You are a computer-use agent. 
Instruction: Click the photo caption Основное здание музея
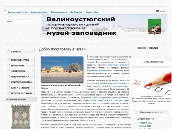tap(60, 87)
